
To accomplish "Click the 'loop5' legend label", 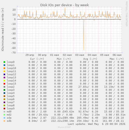I will pos(11,96).
